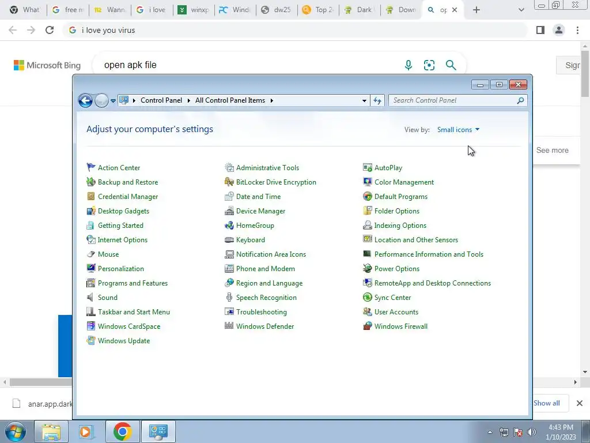The width and height of the screenshot is (590, 443).
Task: Open a new Chrome tab
Action: pos(476,10)
